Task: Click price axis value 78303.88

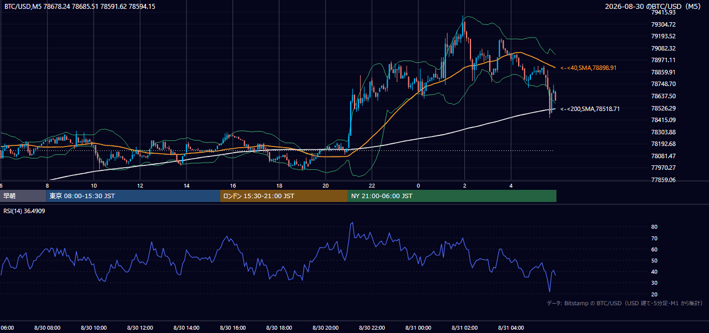Action: pos(663,132)
